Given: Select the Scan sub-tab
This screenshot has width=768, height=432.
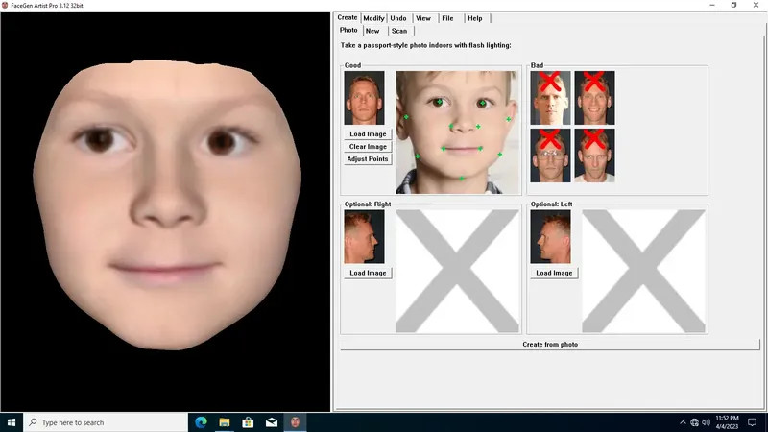Looking at the screenshot, I should [399, 31].
